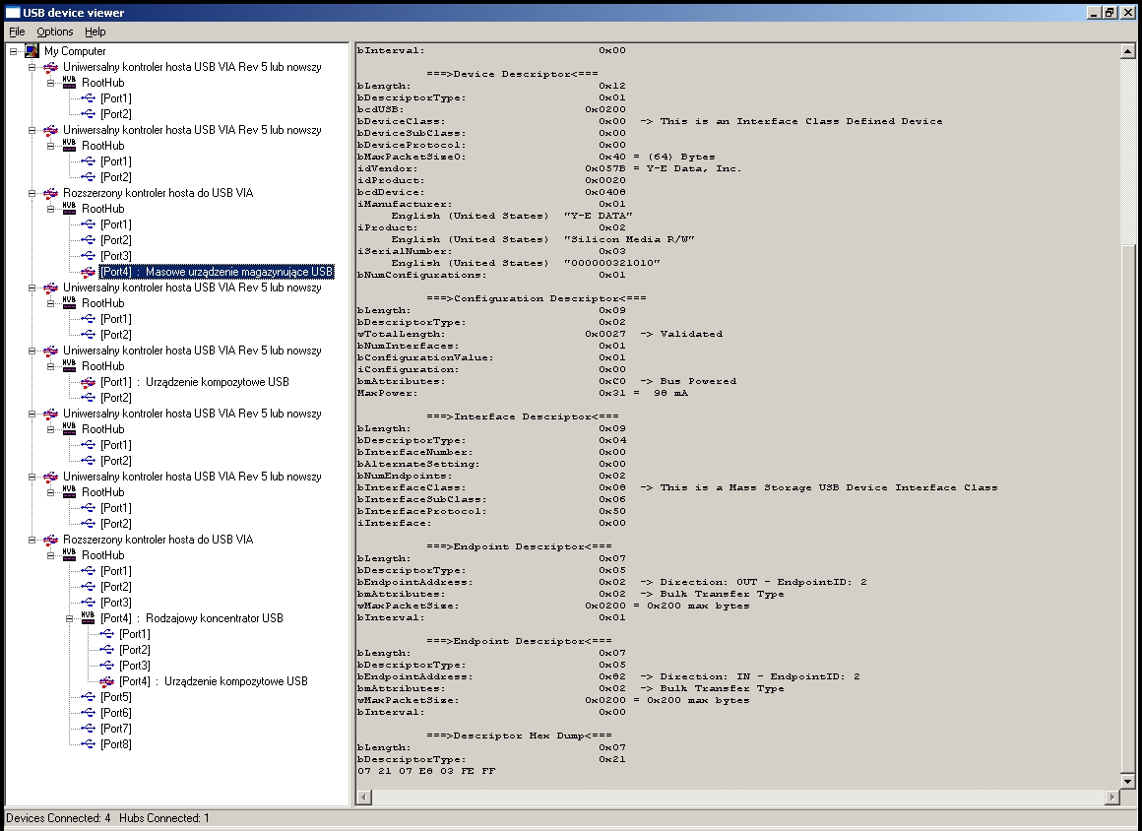Select the [Port5] tree item
Screen dimensions: 1142x831
tap(116, 697)
